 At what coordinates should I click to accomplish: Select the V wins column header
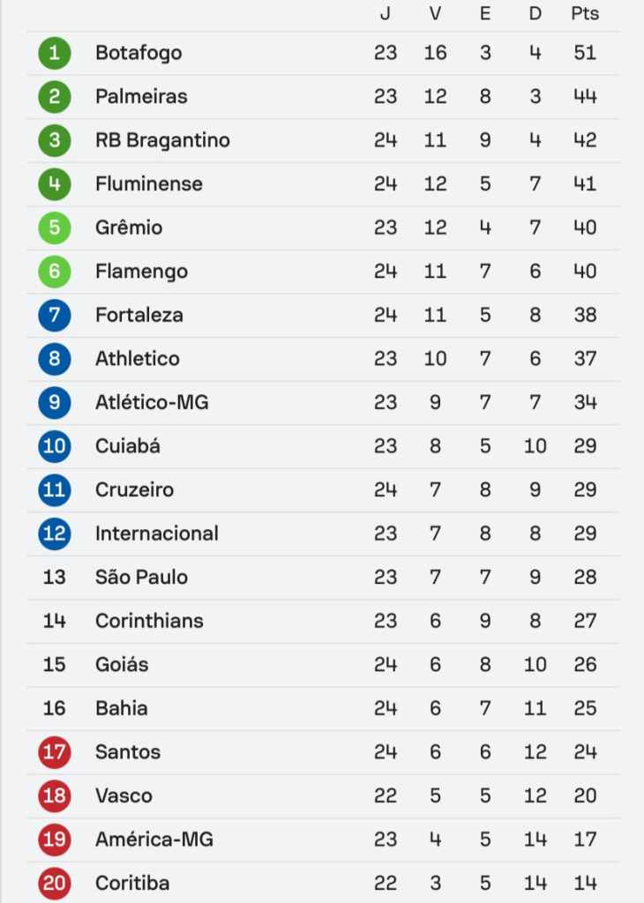[435, 13]
